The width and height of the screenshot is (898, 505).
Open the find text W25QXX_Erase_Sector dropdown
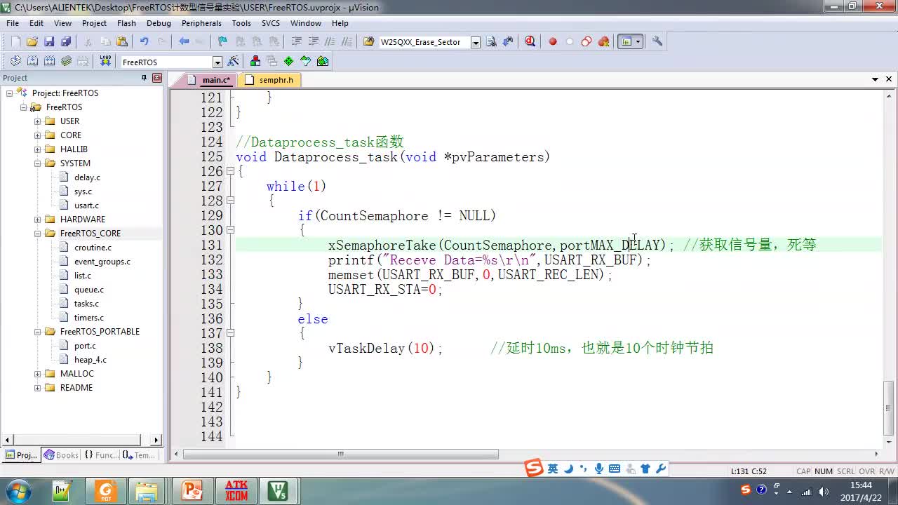pos(475,43)
